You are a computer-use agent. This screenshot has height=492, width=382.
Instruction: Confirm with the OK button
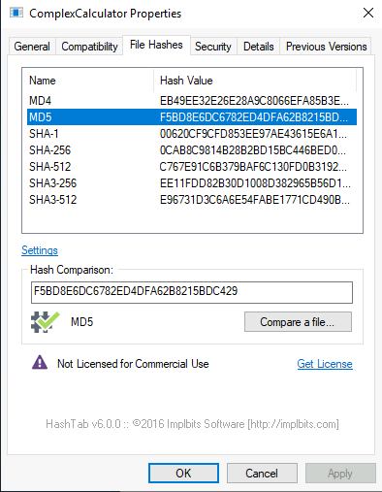point(183,474)
